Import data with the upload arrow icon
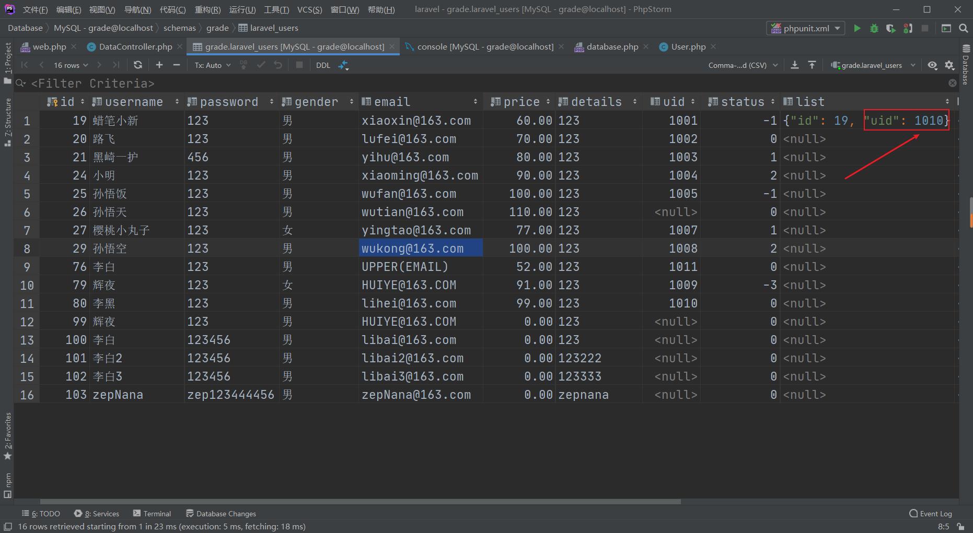Image resolution: width=973 pixels, height=533 pixels. pos(812,65)
